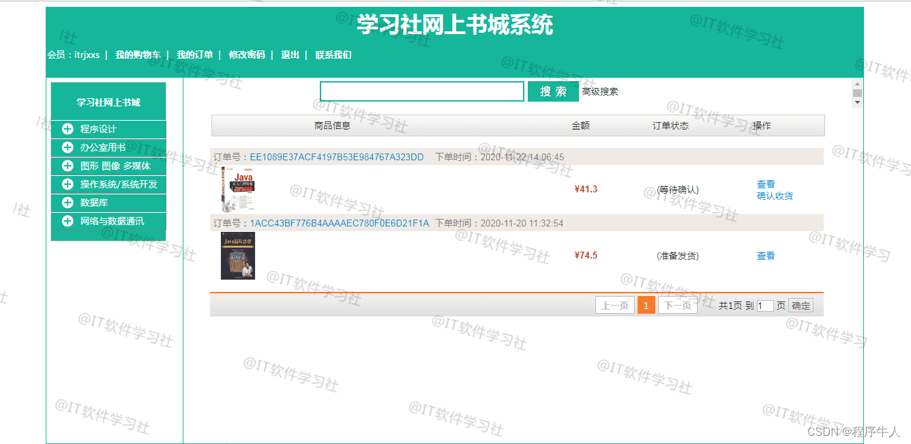Image resolution: width=911 pixels, height=444 pixels.
Task: Go to 我的购物车 in top menu
Action: [x=138, y=55]
